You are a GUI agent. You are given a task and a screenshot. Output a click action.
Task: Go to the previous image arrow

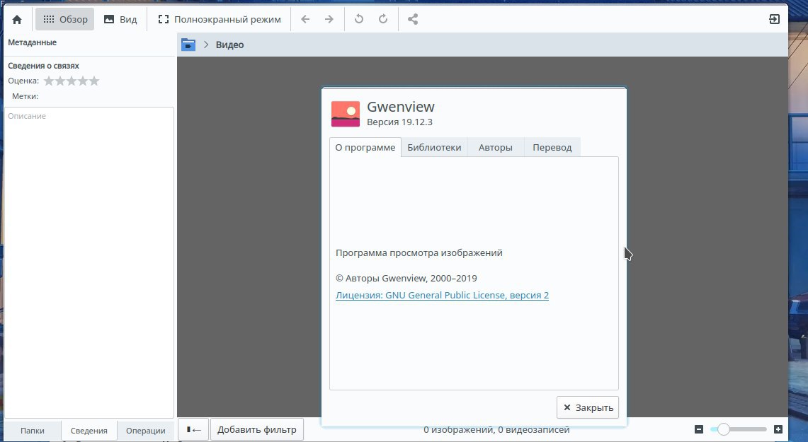click(305, 20)
